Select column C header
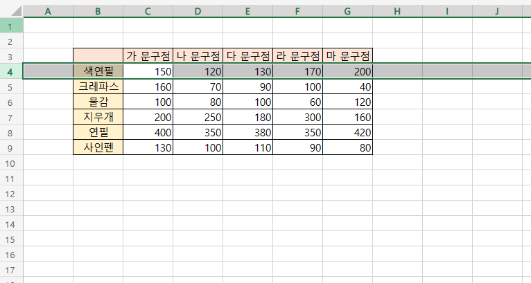 [x=148, y=11]
